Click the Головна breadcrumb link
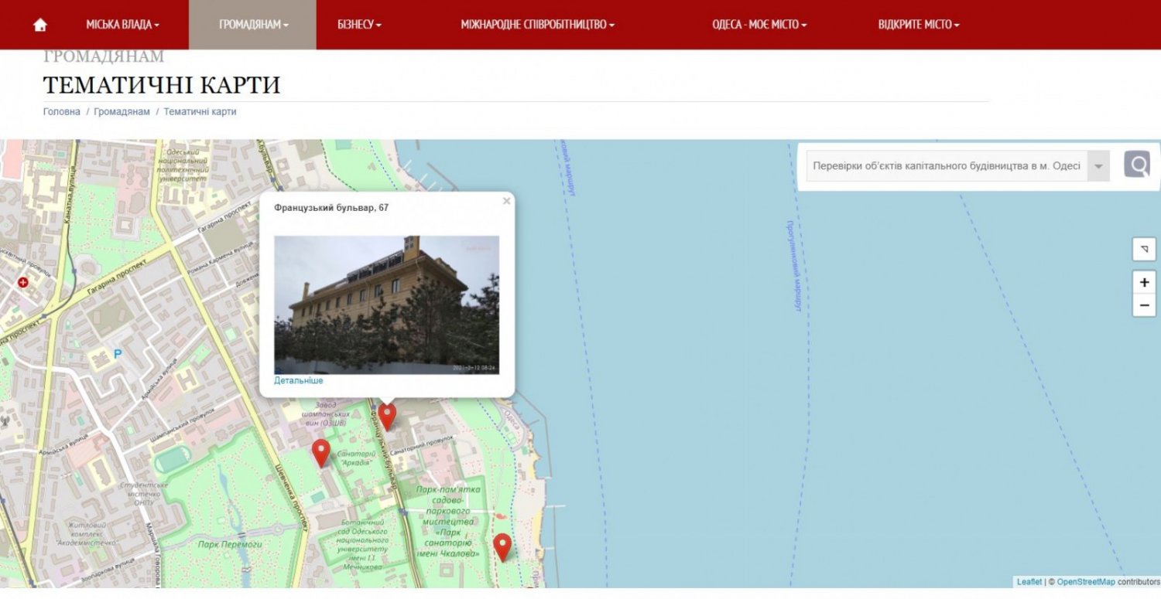Screen dimensions: 1161x599 pyautogui.click(x=62, y=111)
